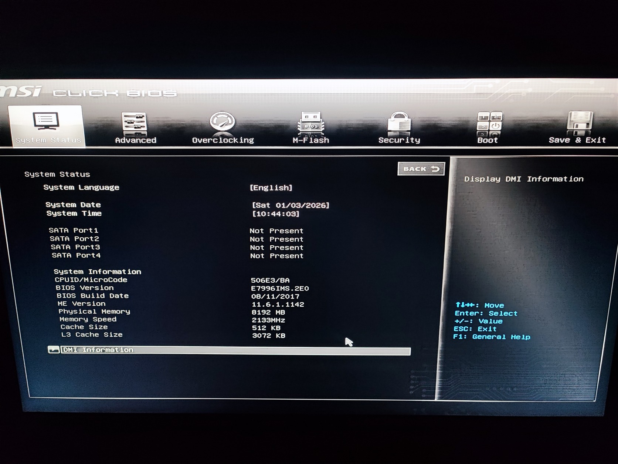Image resolution: width=618 pixels, height=464 pixels.
Task: Click the +/-: Value key hint
Action: pos(478,321)
